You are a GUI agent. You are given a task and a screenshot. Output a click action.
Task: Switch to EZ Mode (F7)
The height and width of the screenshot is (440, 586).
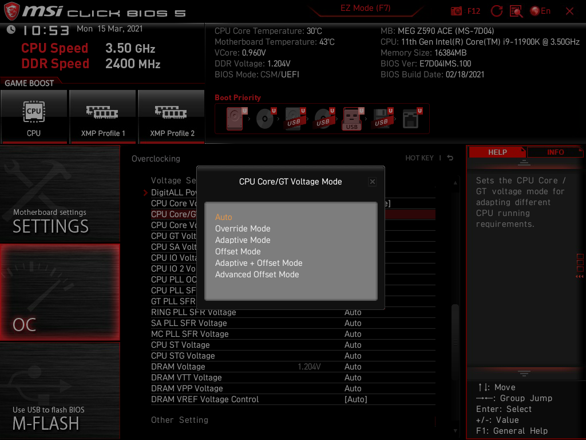[x=365, y=8]
